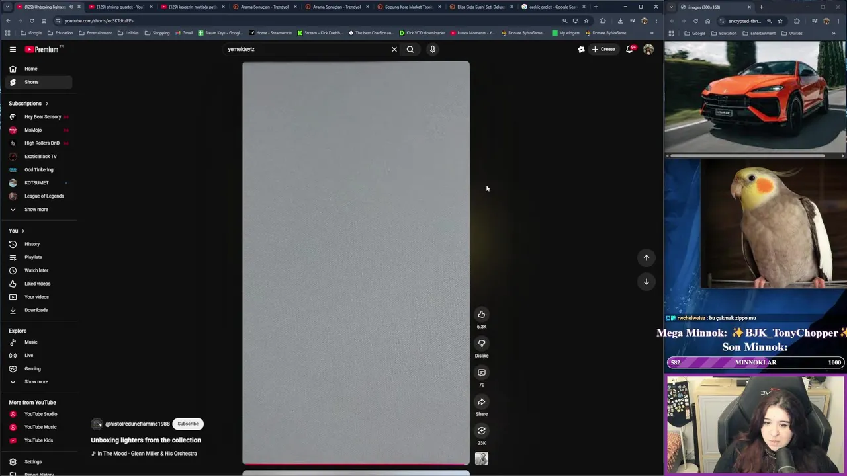The height and width of the screenshot is (476, 847).
Task: Open YouTube Kids
Action: coord(40,440)
